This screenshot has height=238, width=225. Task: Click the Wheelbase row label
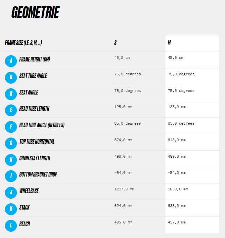[x=29, y=191]
